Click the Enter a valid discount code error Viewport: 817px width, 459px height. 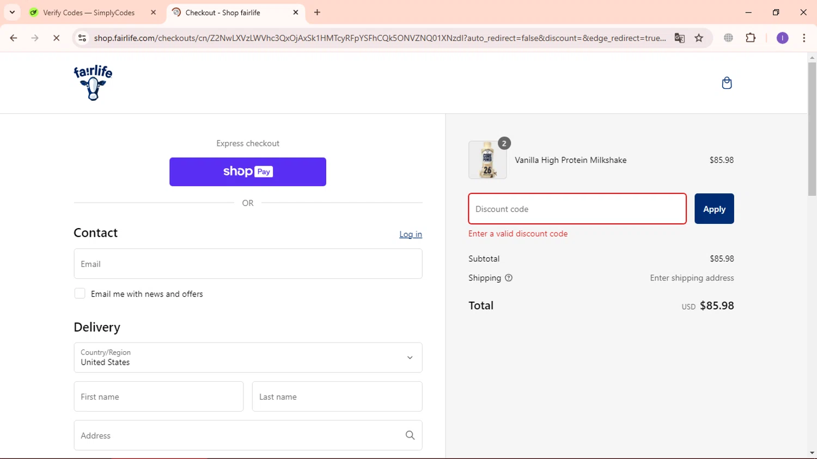(x=518, y=234)
